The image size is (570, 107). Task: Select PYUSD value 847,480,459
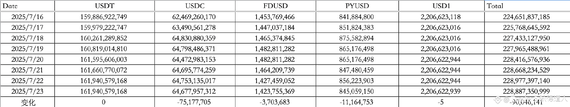(357, 70)
